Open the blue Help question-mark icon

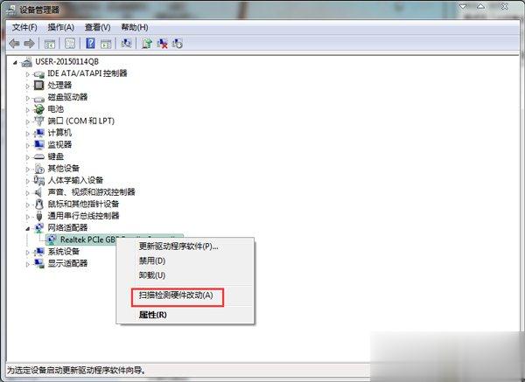click(x=90, y=44)
